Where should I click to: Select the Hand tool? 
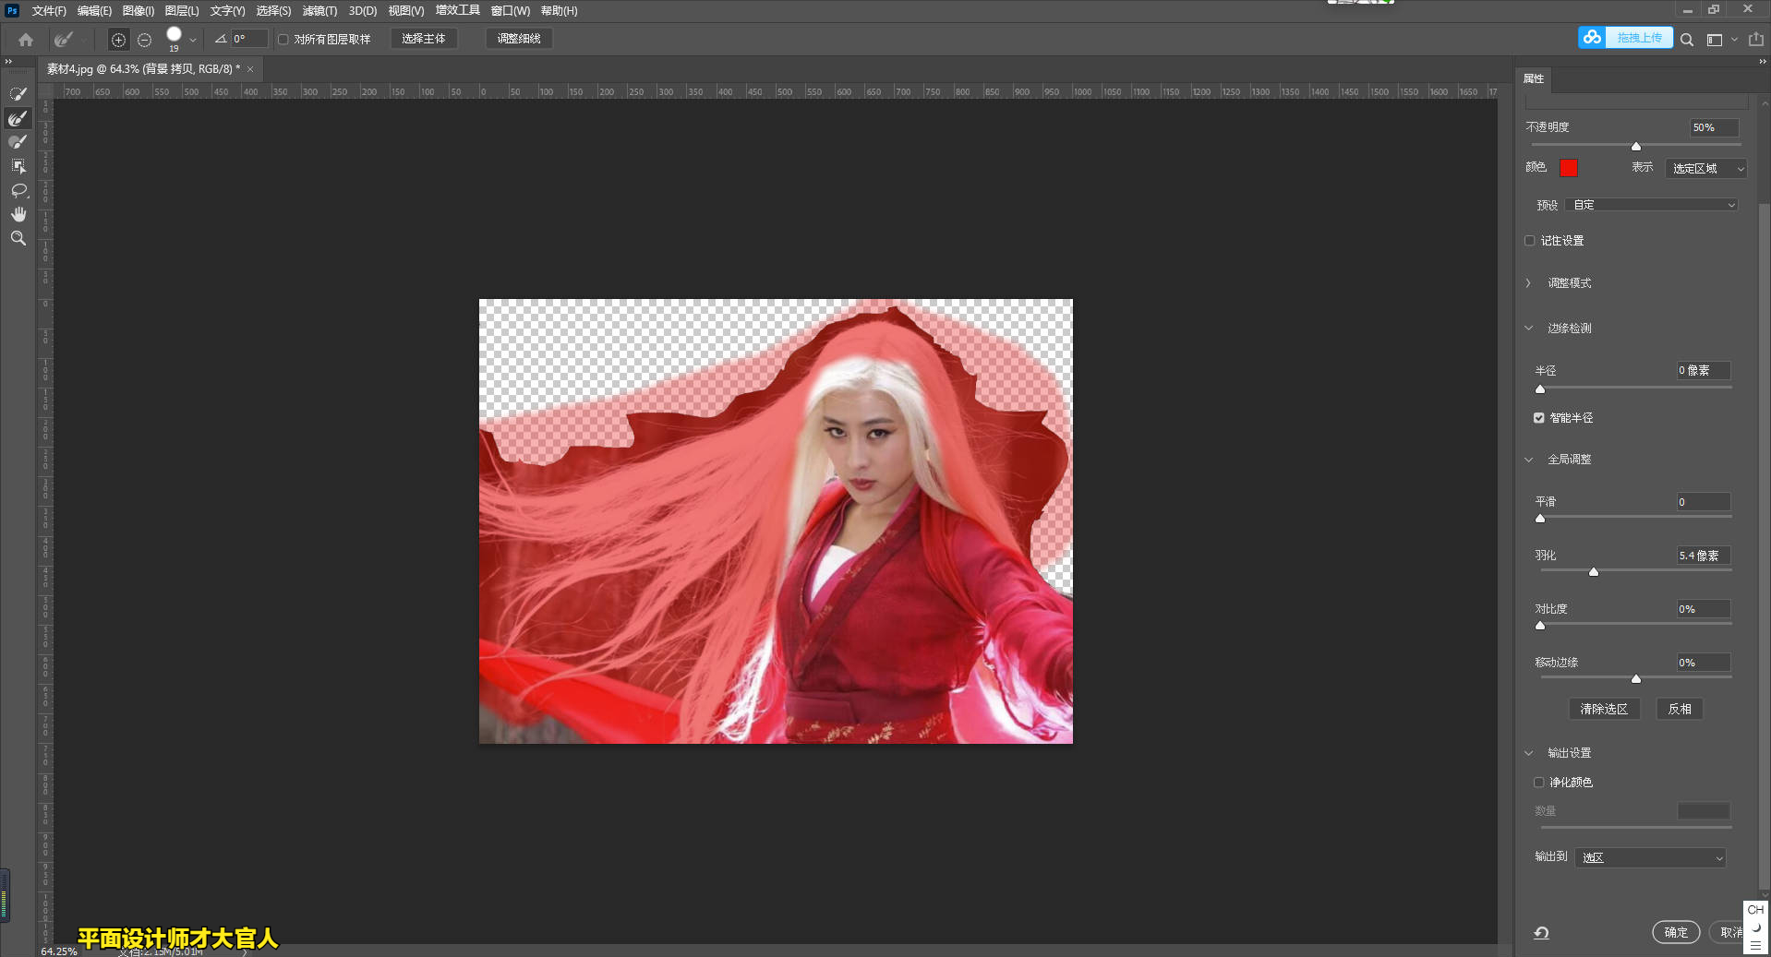point(18,214)
